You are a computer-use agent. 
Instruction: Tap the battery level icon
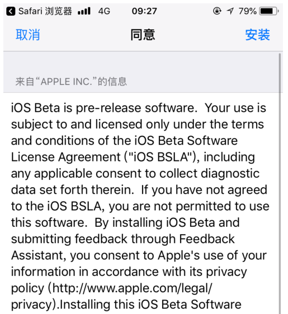(x=269, y=11)
